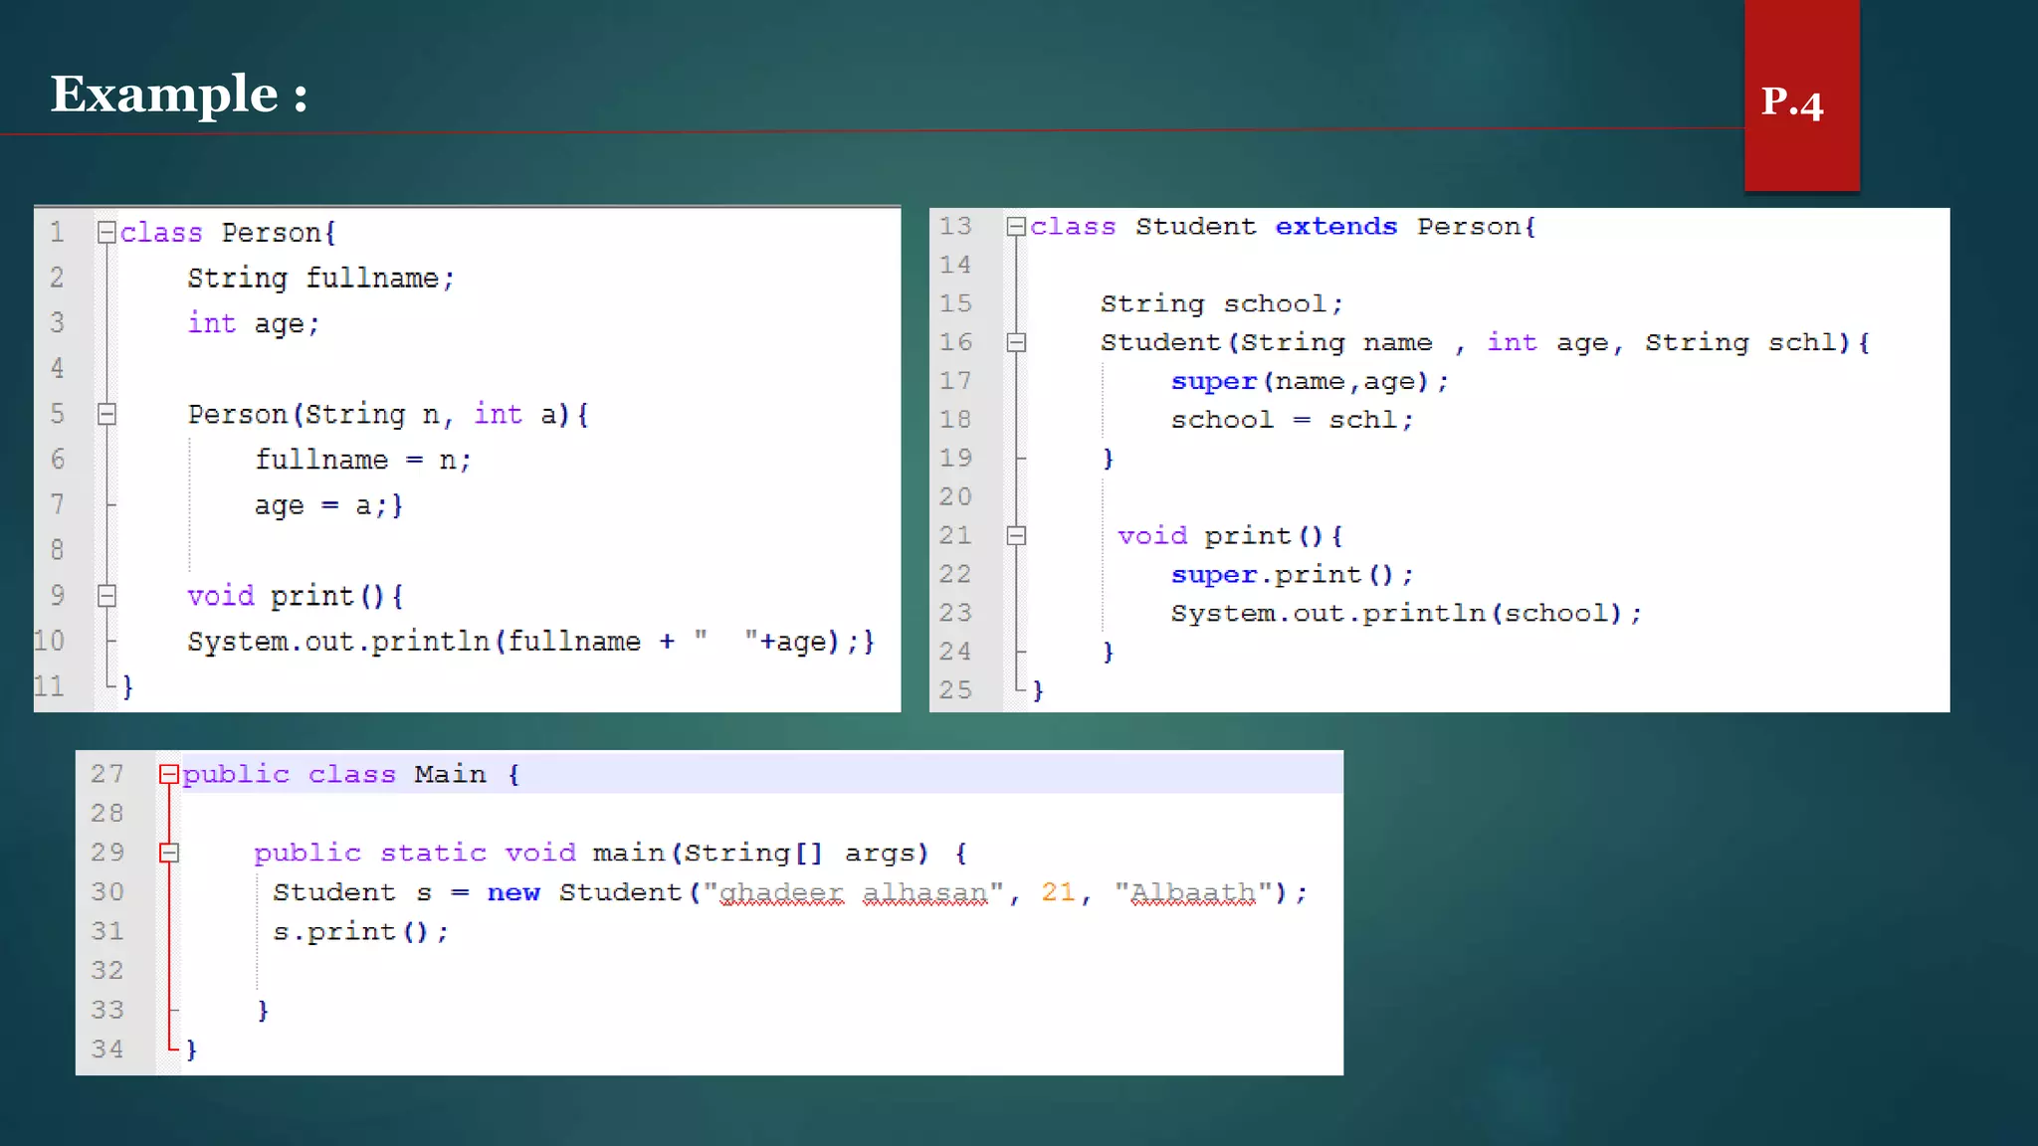Collapse the Person constructor fold marker
This screenshot has height=1146, width=2038.
coord(106,415)
